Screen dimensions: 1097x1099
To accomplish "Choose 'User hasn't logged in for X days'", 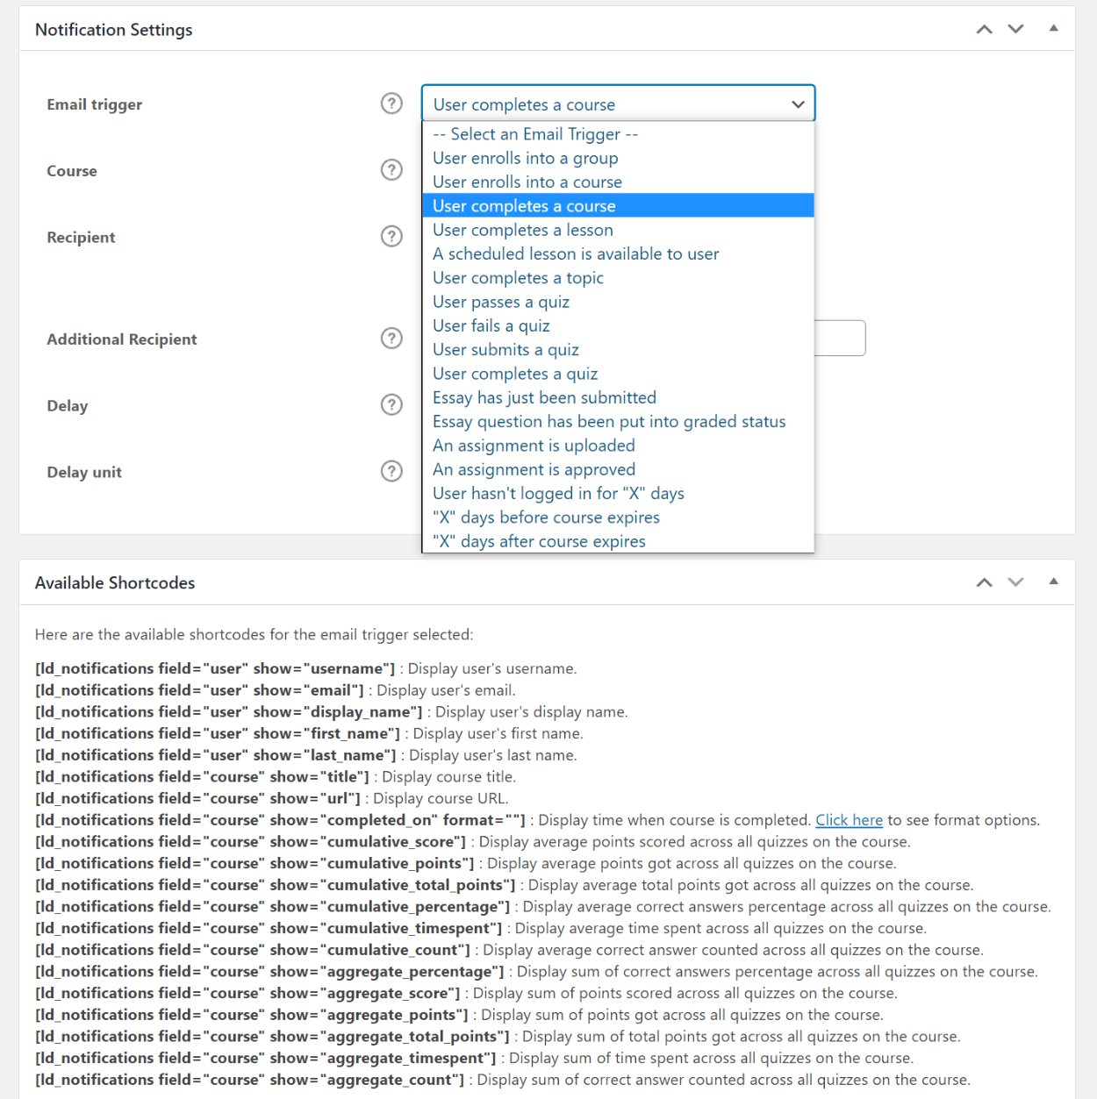I will 618,494.
